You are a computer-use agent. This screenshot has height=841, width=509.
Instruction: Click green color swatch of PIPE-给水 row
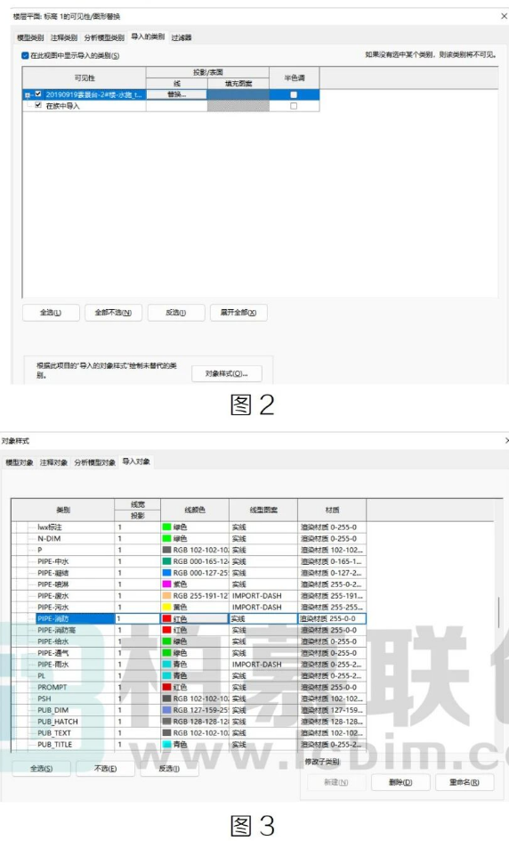point(166,641)
